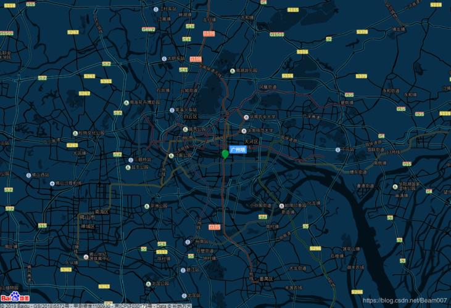Click the G105 highway shield
This screenshot has width=451, height=308.
[214, 227]
